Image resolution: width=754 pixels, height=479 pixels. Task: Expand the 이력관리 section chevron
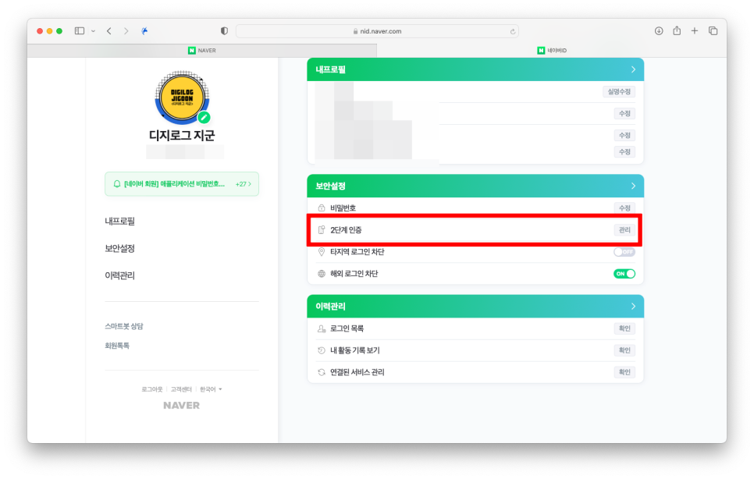(633, 307)
